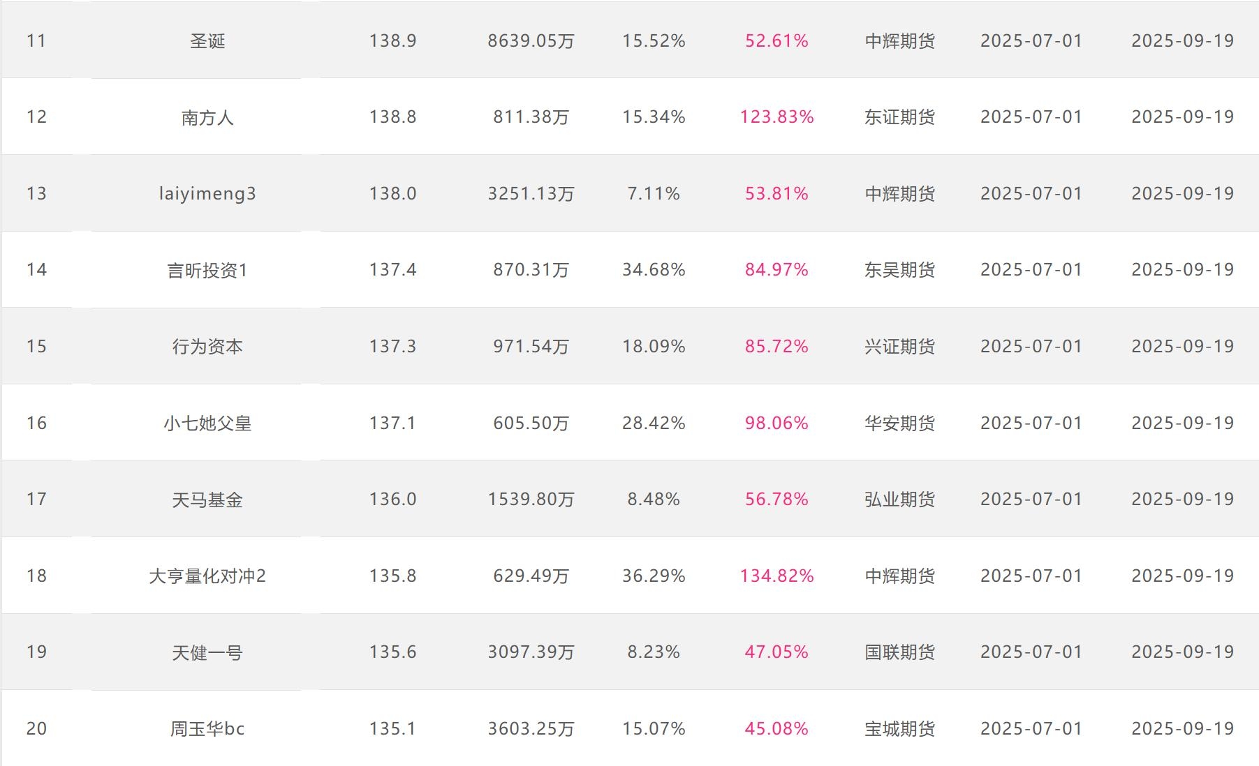Click the 小七她父皇 nickname
This screenshot has width=1259, height=766.
[x=207, y=423]
